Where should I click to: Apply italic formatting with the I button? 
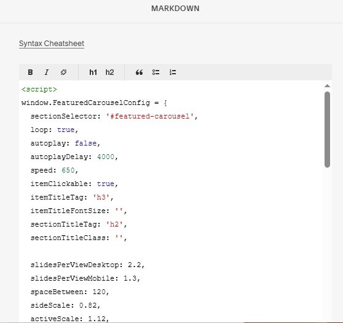pyautogui.click(x=46, y=72)
